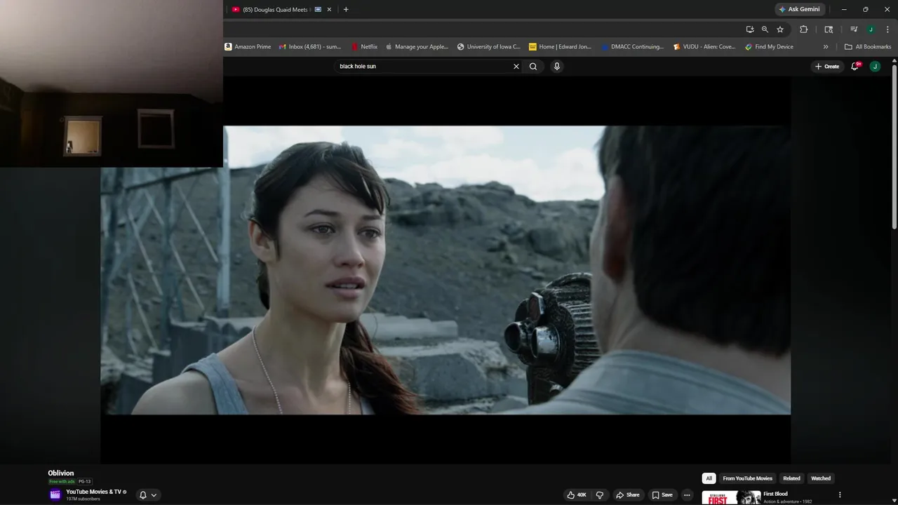Viewport: 898px width, 505px height.
Task: Click the Create button
Action: [827, 66]
